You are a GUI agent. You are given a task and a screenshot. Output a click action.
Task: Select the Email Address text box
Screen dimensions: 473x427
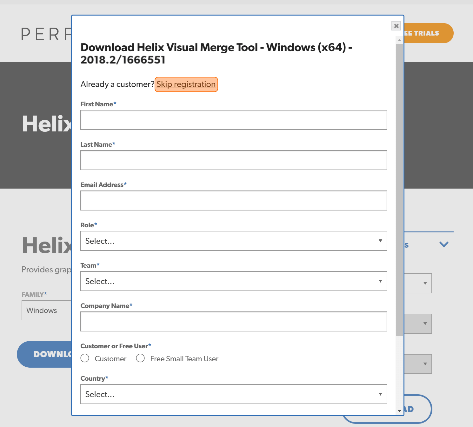tap(234, 201)
